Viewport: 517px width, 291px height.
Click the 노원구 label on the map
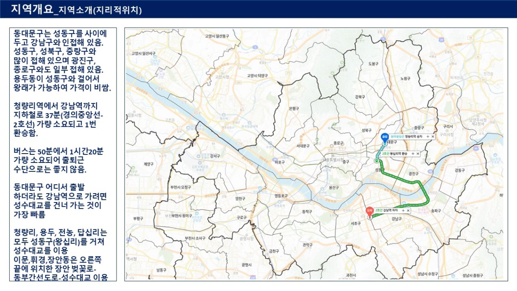(405, 78)
